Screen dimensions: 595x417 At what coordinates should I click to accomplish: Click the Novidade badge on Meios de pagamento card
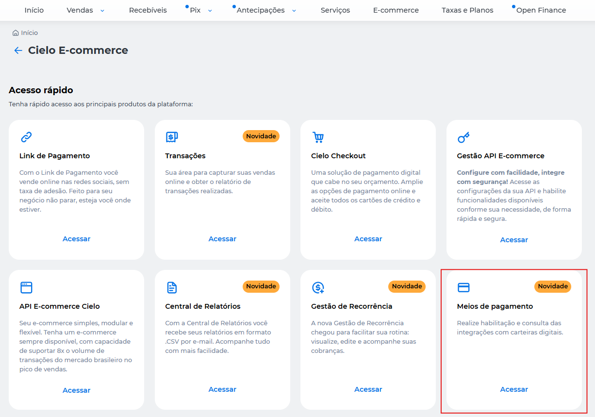pos(553,286)
